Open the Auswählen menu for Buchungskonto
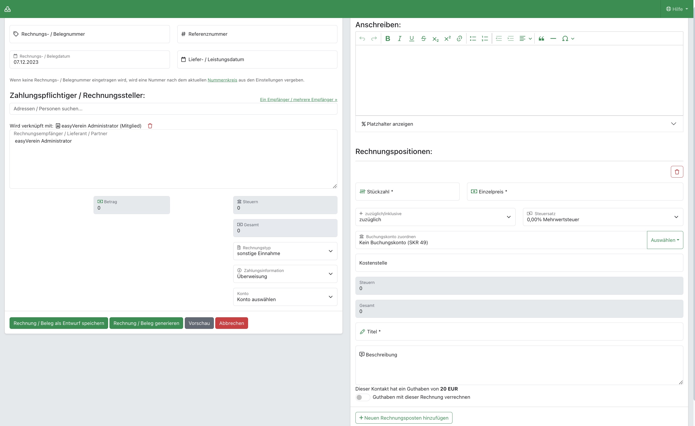This screenshot has height=426, width=695. 665,240
